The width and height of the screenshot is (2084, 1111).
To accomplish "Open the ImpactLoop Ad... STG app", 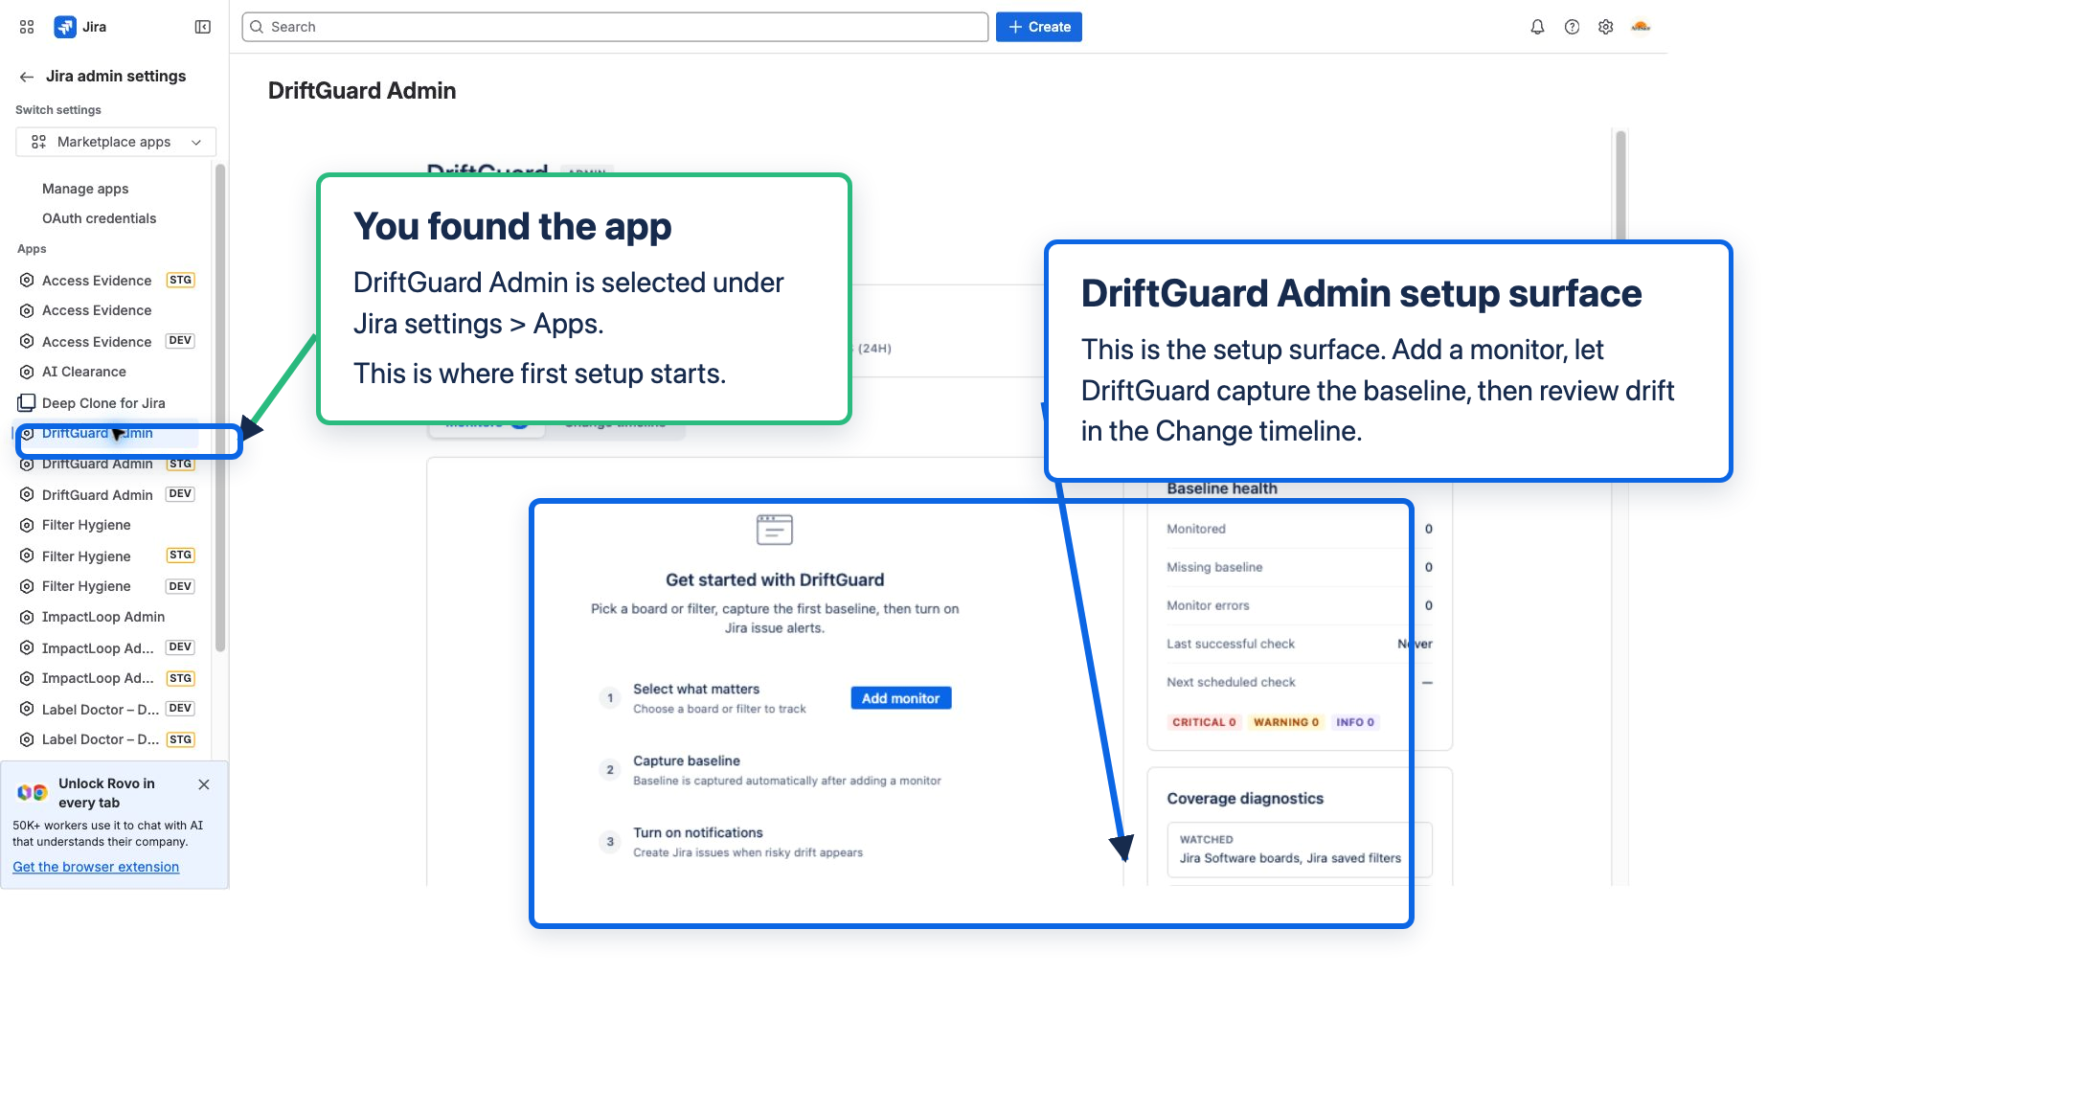I will (107, 678).
